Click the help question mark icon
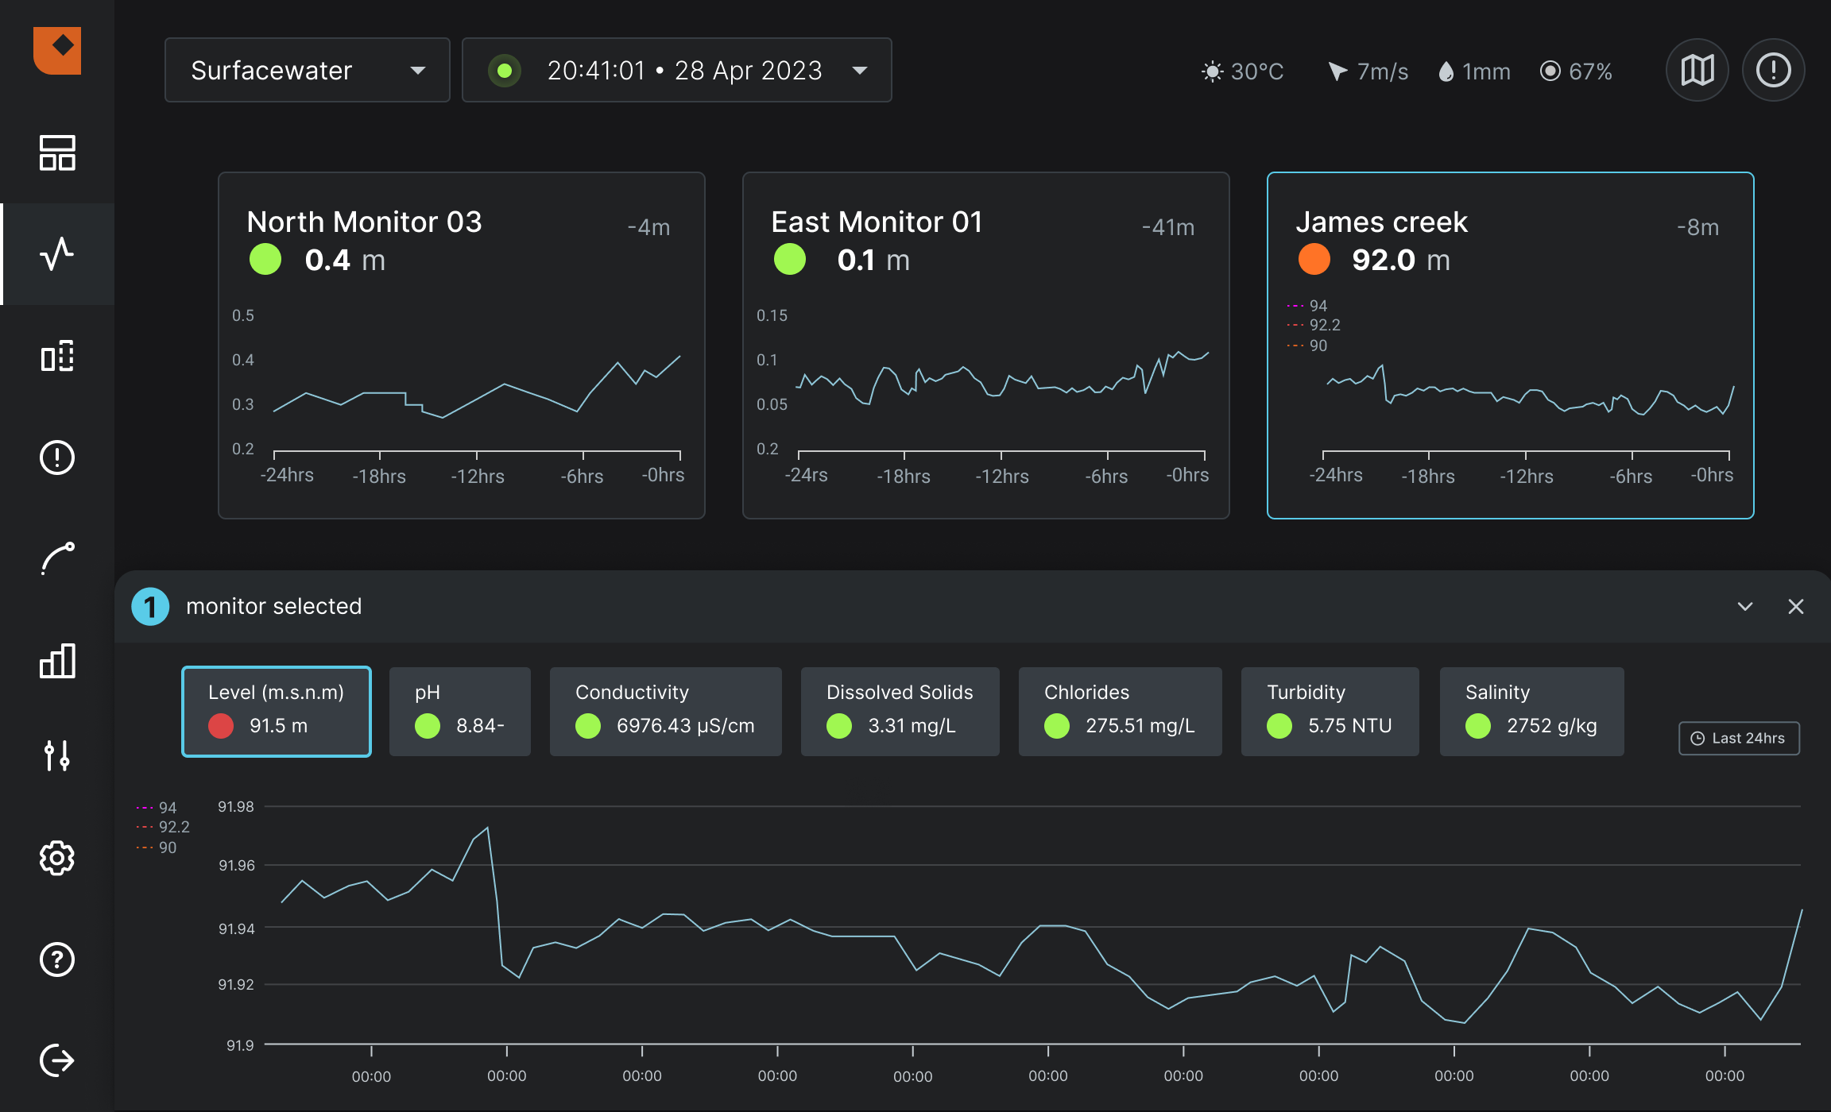 57,959
